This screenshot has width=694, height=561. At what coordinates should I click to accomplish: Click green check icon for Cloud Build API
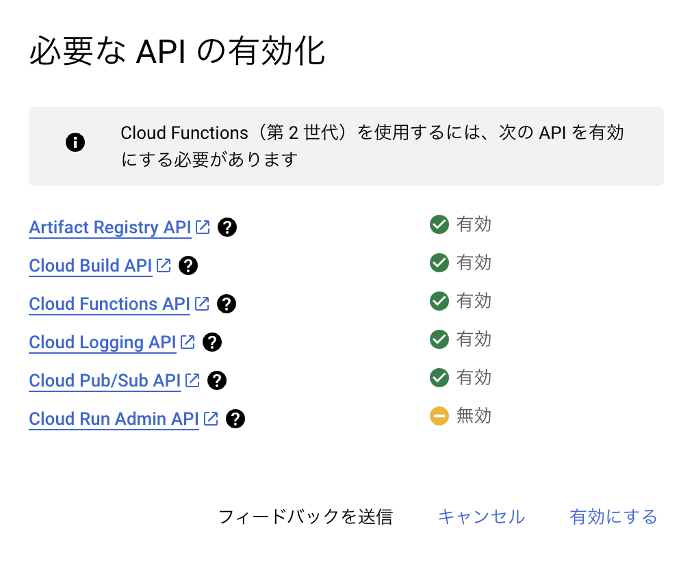pyautogui.click(x=439, y=263)
